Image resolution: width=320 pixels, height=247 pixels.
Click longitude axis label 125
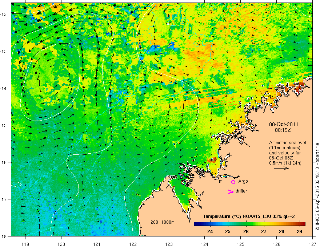(x=241, y=244)
